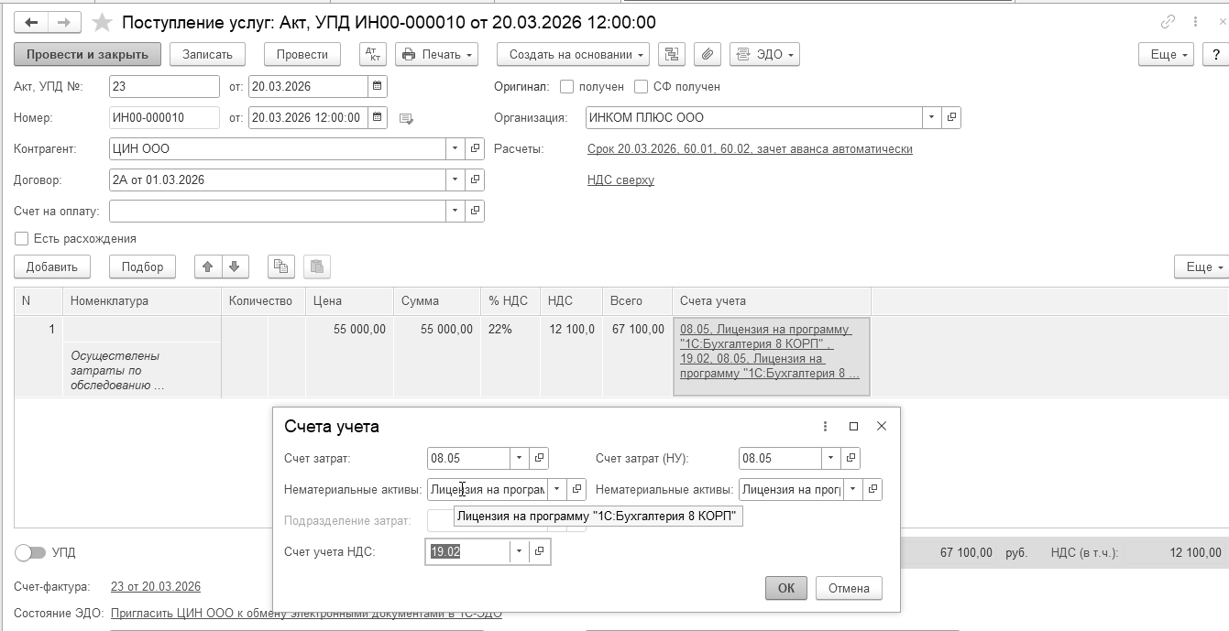Open calendar for Акт, УПД date

tap(377, 87)
